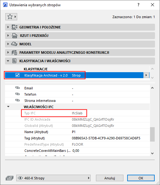Click the Klasyfikacja Archicad - v 2.0 label
Image resolution: width=160 pixels, height=185 pixels.
click(46, 75)
